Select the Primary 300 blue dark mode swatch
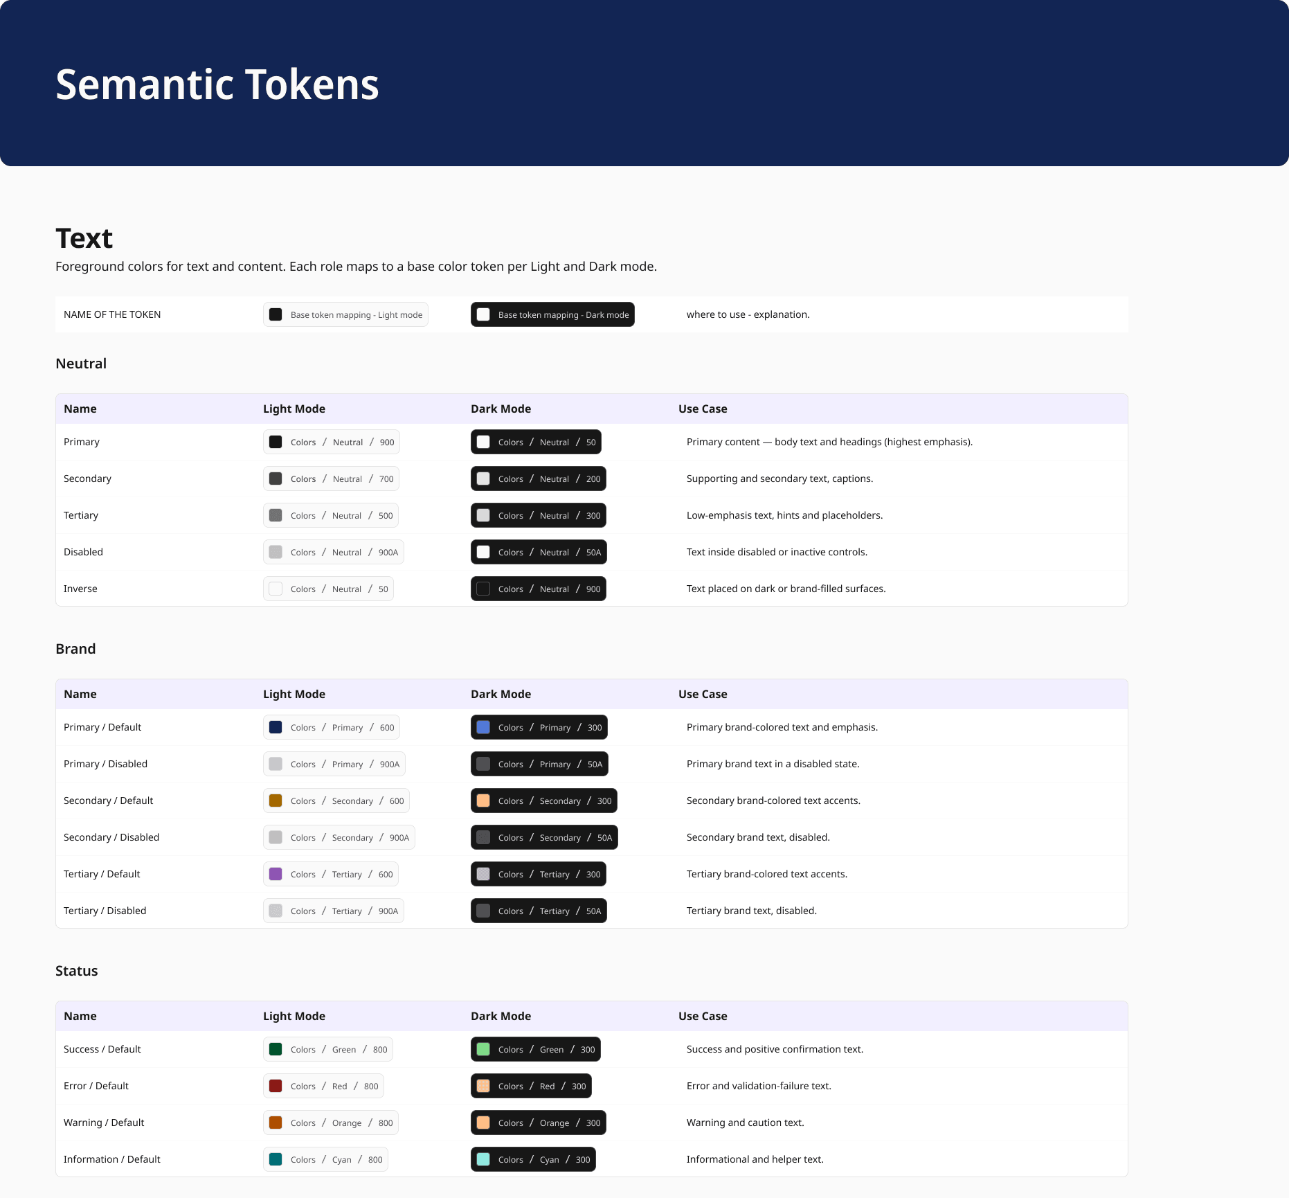The width and height of the screenshot is (1289, 1198). click(483, 727)
